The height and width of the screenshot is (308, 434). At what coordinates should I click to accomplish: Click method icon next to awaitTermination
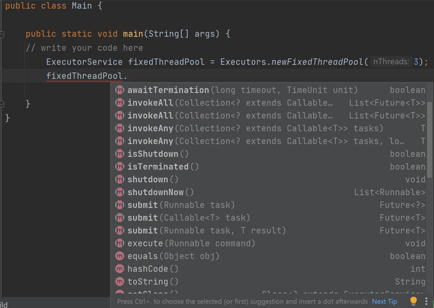click(120, 90)
